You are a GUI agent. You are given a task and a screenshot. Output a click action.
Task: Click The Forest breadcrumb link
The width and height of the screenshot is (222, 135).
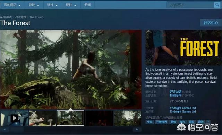[x=36, y=17]
